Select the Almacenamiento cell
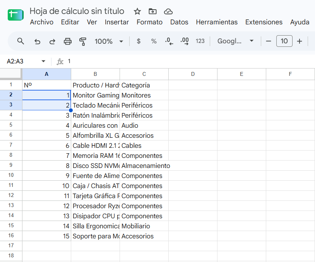 point(144,166)
